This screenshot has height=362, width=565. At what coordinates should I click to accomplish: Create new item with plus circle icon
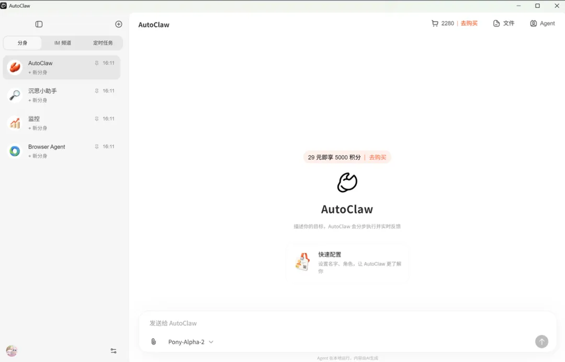(x=119, y=24)
